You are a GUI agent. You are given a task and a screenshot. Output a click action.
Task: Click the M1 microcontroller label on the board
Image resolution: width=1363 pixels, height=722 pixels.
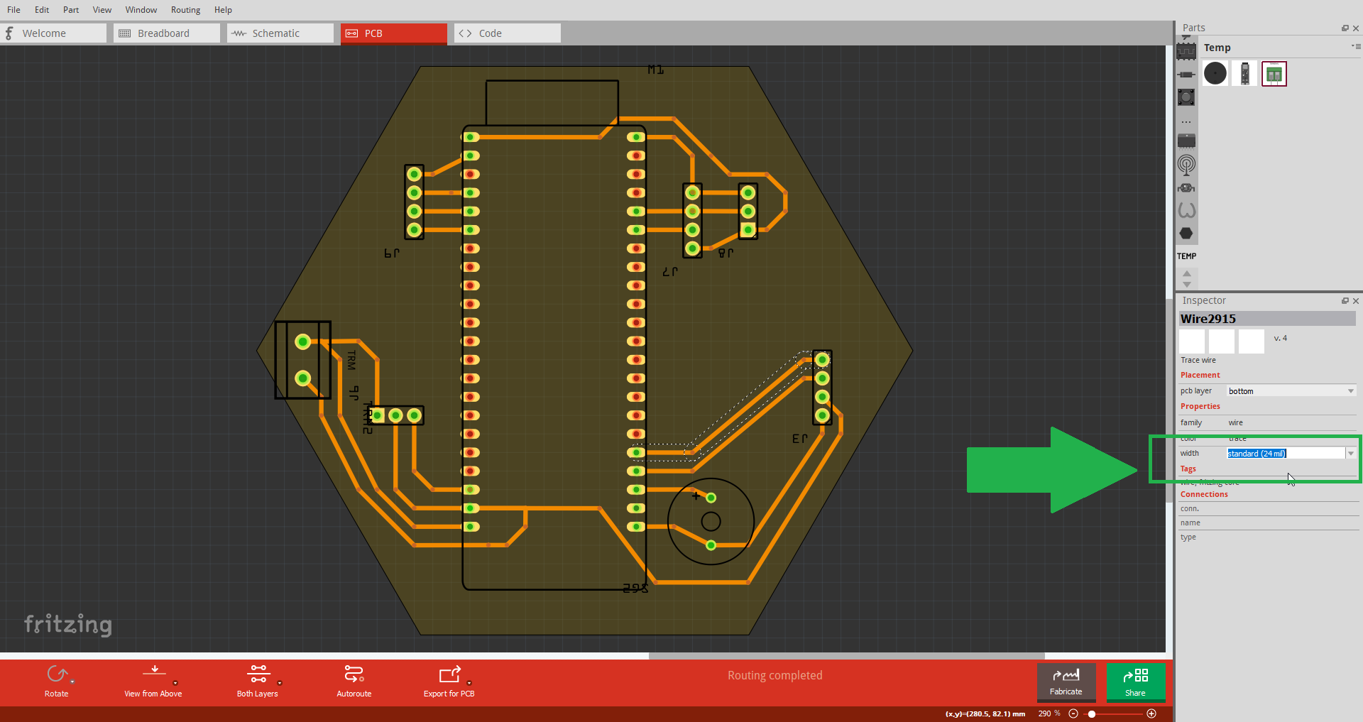tap(655, 70)
